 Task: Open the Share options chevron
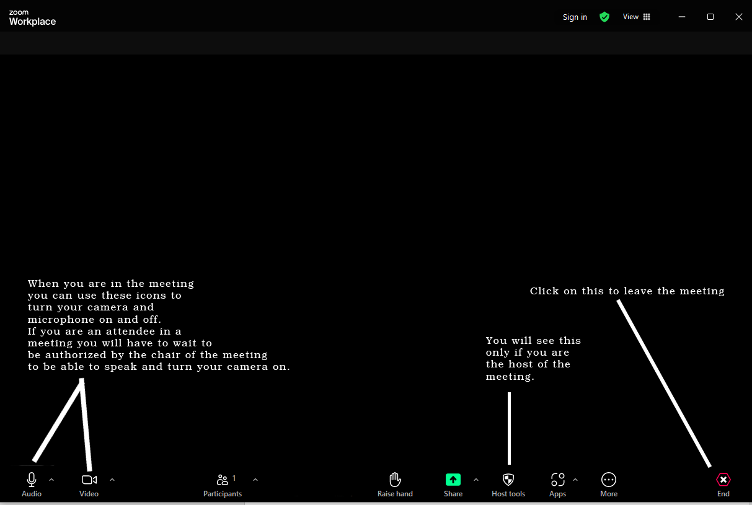pos(476,479)
